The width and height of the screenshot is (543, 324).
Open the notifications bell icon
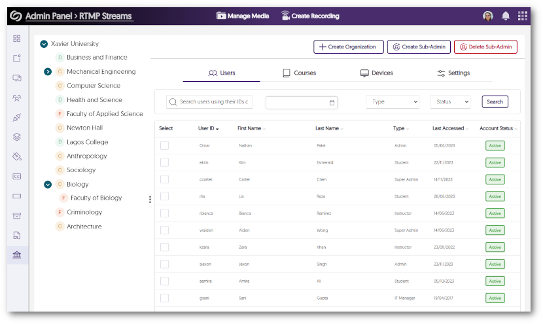[x=506, y=16]
